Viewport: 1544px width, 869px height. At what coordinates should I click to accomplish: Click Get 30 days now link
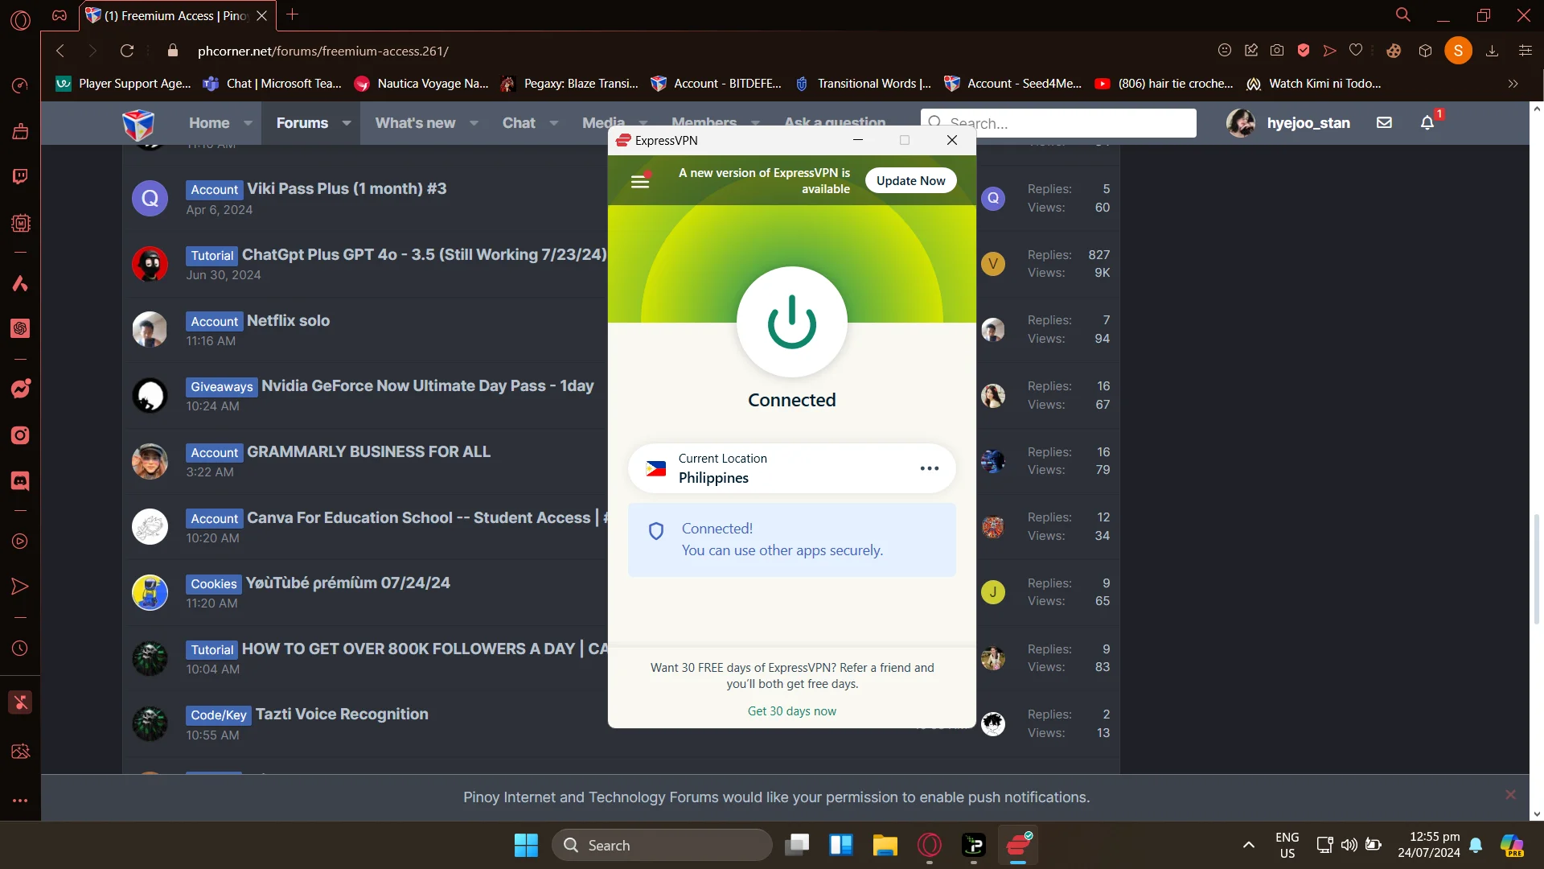click(791, 711)
